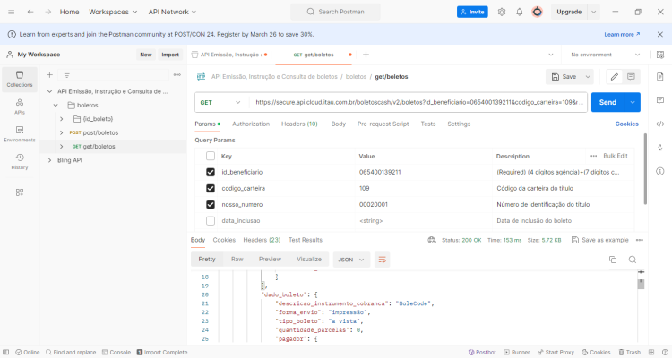Uncheck the nosso_numero parameter checkbox

click(211, 205)
